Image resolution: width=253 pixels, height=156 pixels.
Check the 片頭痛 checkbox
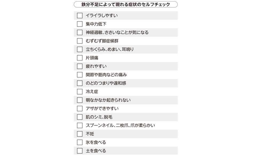point(80,58)
